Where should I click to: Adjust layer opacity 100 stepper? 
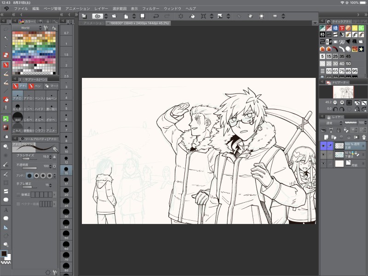click(x=366, y=123)
